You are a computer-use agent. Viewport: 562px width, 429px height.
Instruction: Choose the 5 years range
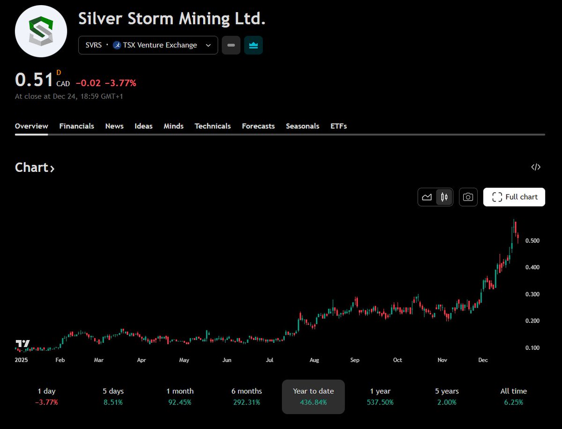(447, 396)
